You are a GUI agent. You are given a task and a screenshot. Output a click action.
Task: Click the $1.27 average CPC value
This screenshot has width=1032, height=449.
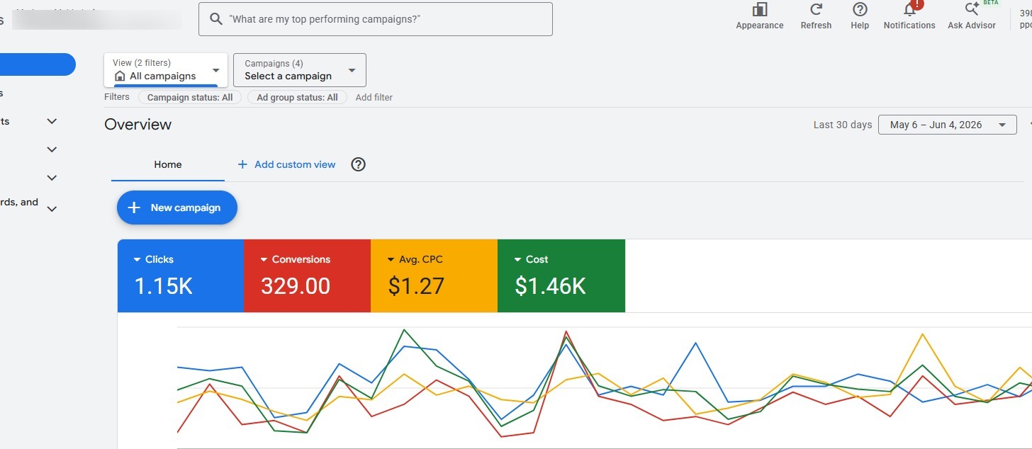[416, 286]
